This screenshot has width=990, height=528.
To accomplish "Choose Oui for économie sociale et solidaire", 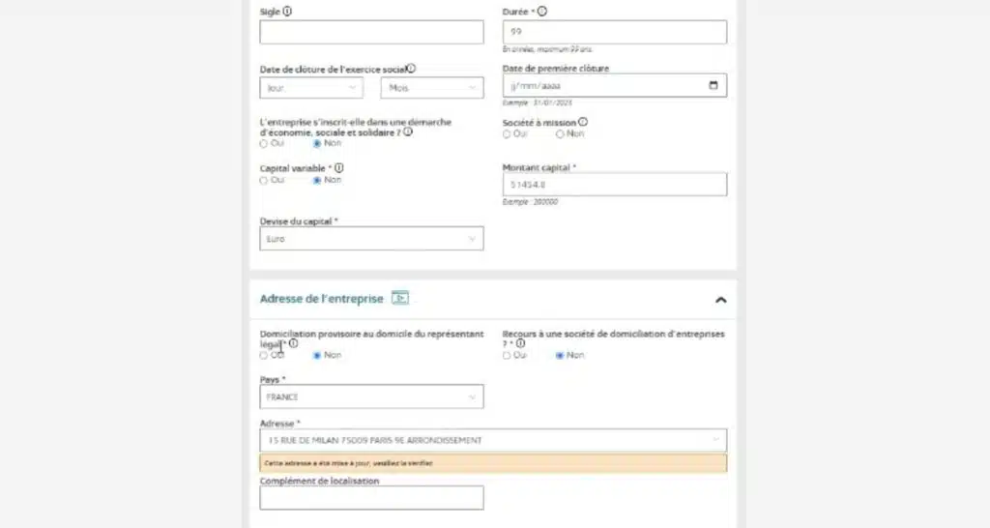I will pos(264,143).
